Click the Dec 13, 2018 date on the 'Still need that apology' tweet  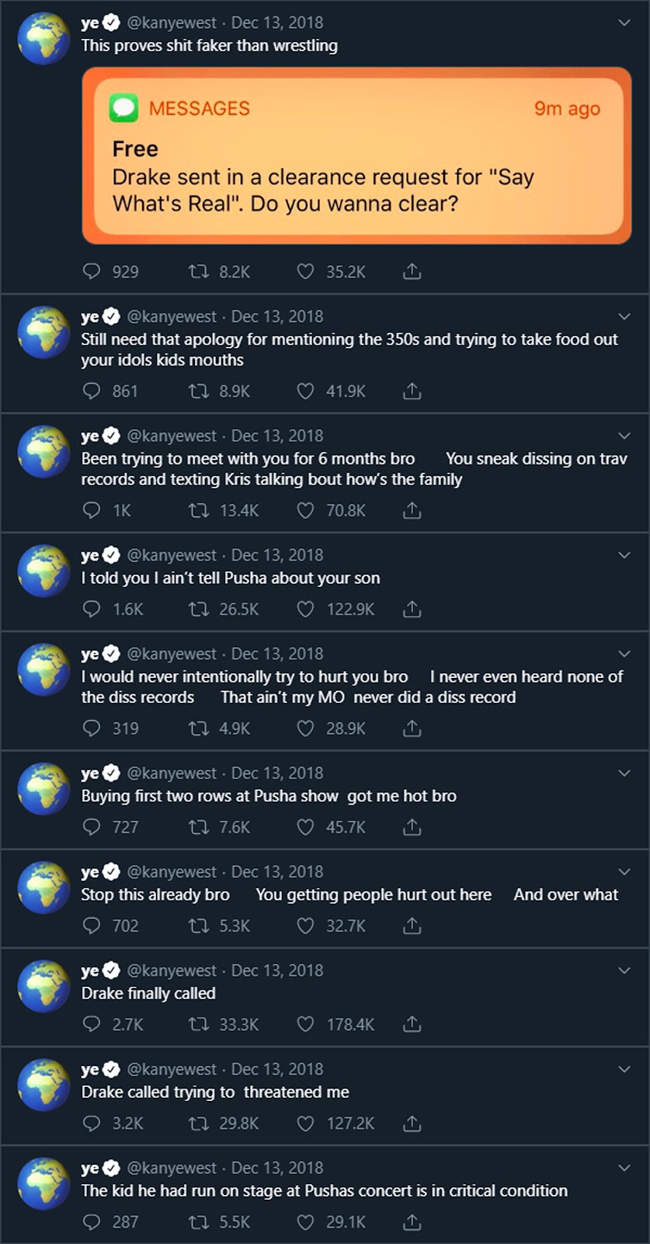click(277, 316)
